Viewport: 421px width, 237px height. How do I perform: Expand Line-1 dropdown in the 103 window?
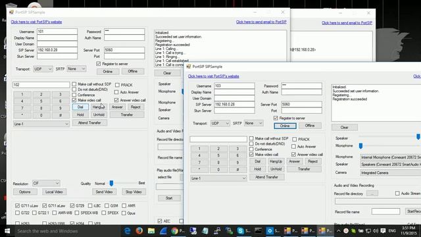218,178
